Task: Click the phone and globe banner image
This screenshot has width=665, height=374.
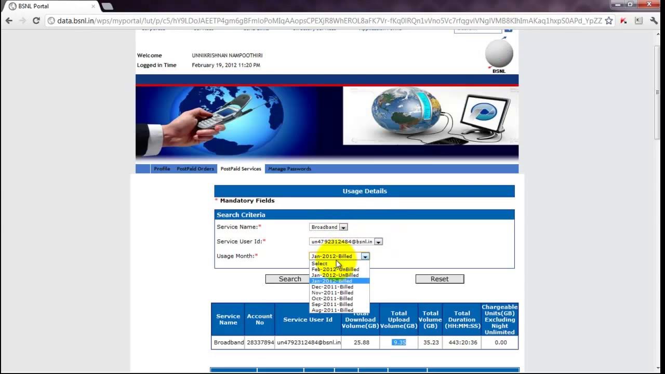Action: pos(239,123)
